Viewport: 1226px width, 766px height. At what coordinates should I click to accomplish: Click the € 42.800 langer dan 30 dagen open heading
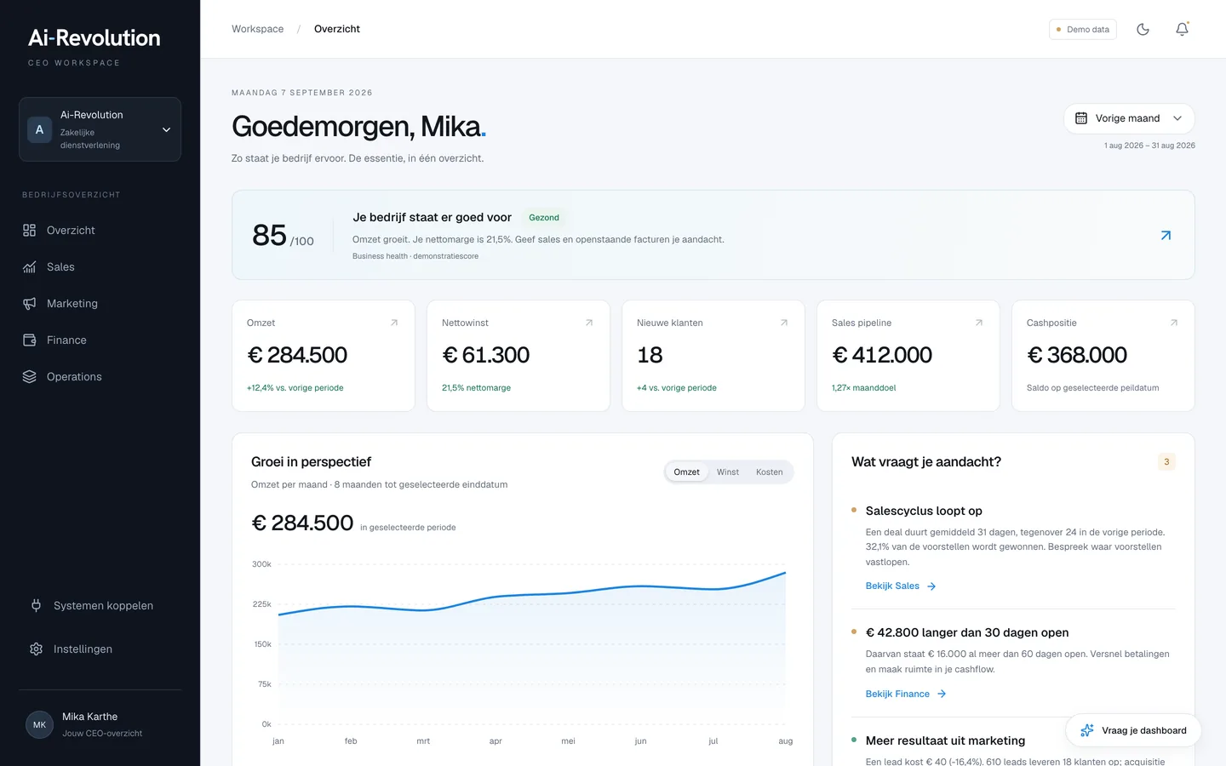(967, 633)
